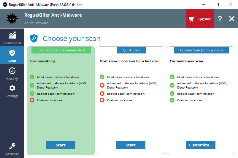
Task: Click red cross for Quick Scan Custom Locations
Action: pos(102,100)
